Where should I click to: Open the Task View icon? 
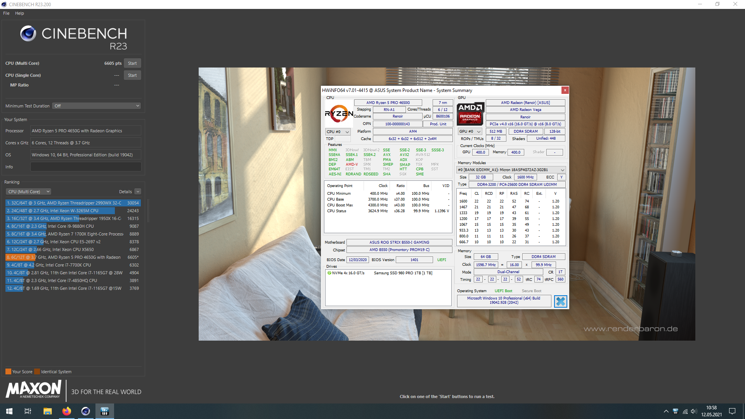pos(28,411)
